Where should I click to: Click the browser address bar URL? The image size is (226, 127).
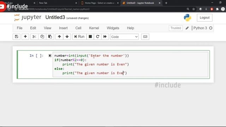[x=54, y=9]
